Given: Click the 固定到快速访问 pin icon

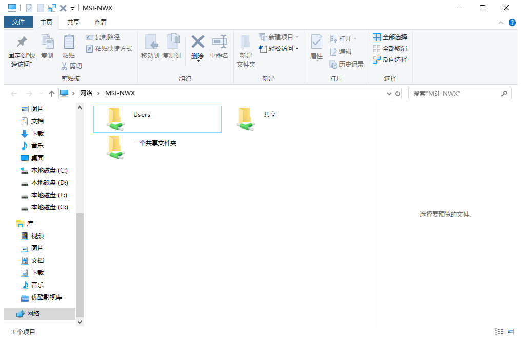Looking at the screenshot, I should pyautogui.click(x=22, y=42).
